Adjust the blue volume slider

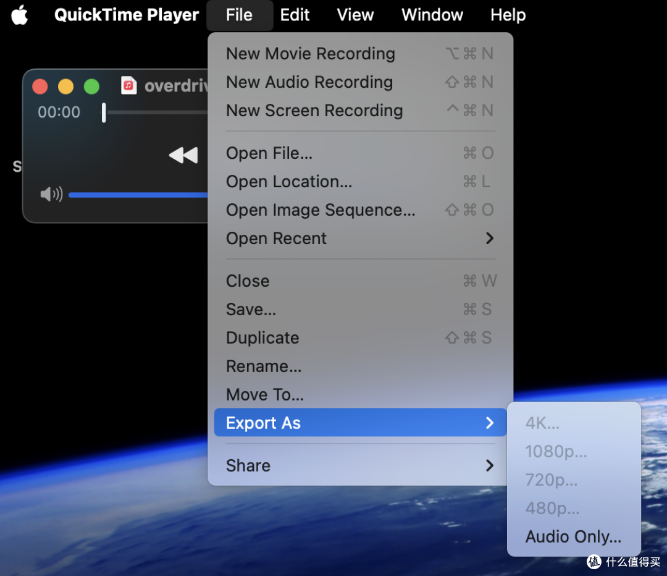[138, 195]
